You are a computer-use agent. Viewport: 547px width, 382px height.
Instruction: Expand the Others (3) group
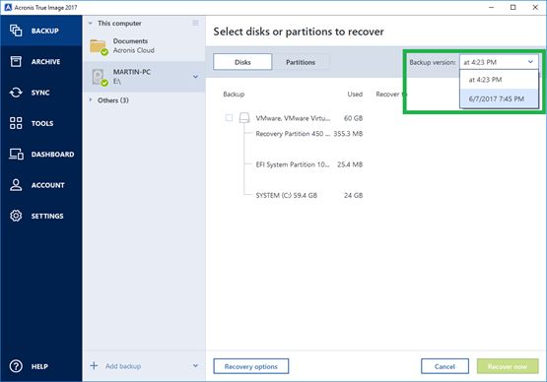tap(91, 100)
